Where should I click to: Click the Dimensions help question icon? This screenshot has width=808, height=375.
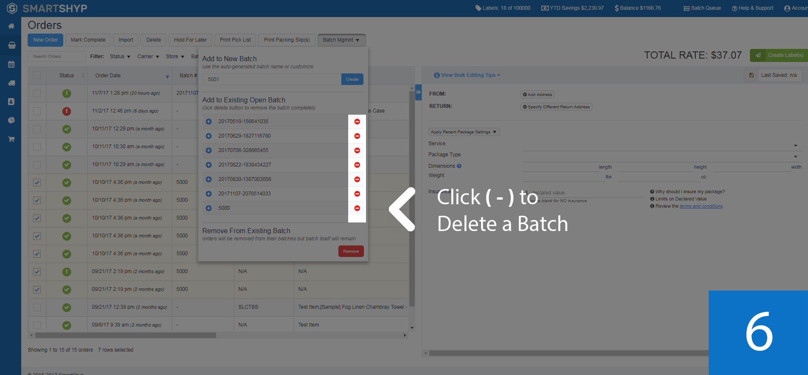point(459,166)
